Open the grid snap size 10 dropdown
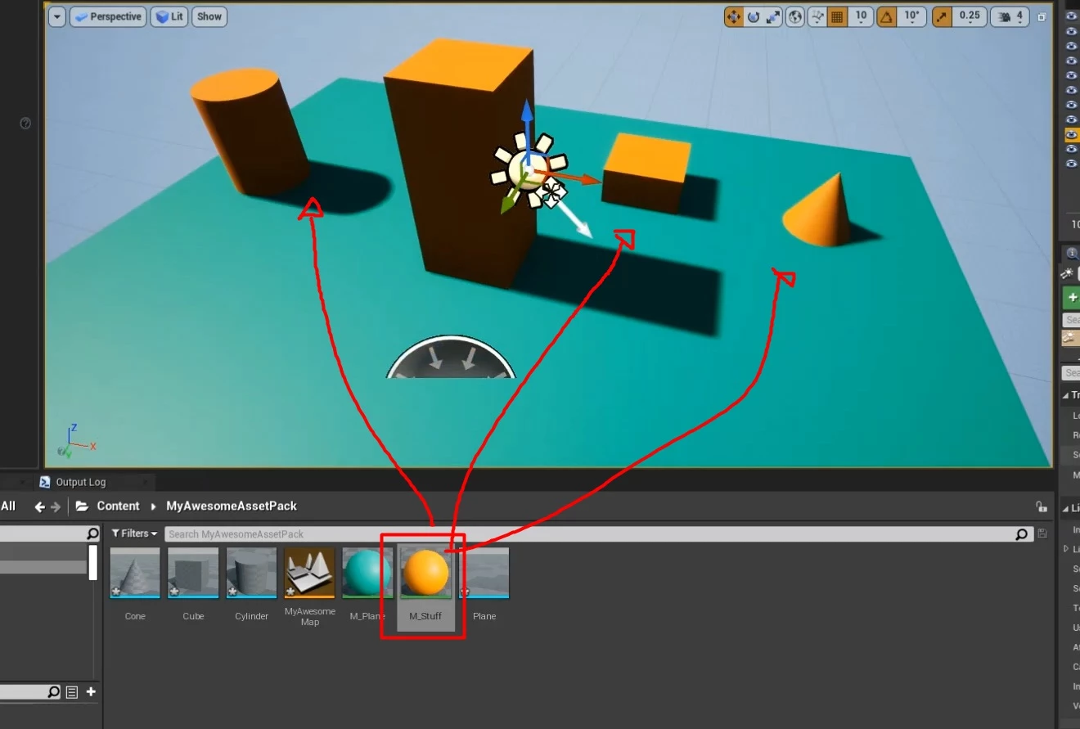The width and height of the screenshot is (1080, 729). (x=861, y=16)
